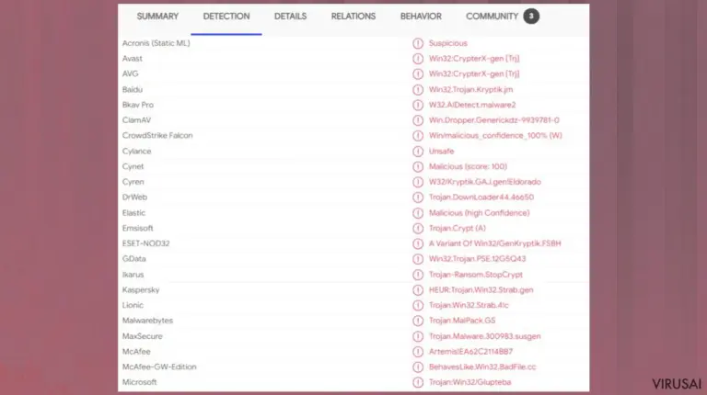Screen dimensions: 707x395
Task: Click the Trojan-Ransom.StopCrypt detection
Action: (476, 275)
